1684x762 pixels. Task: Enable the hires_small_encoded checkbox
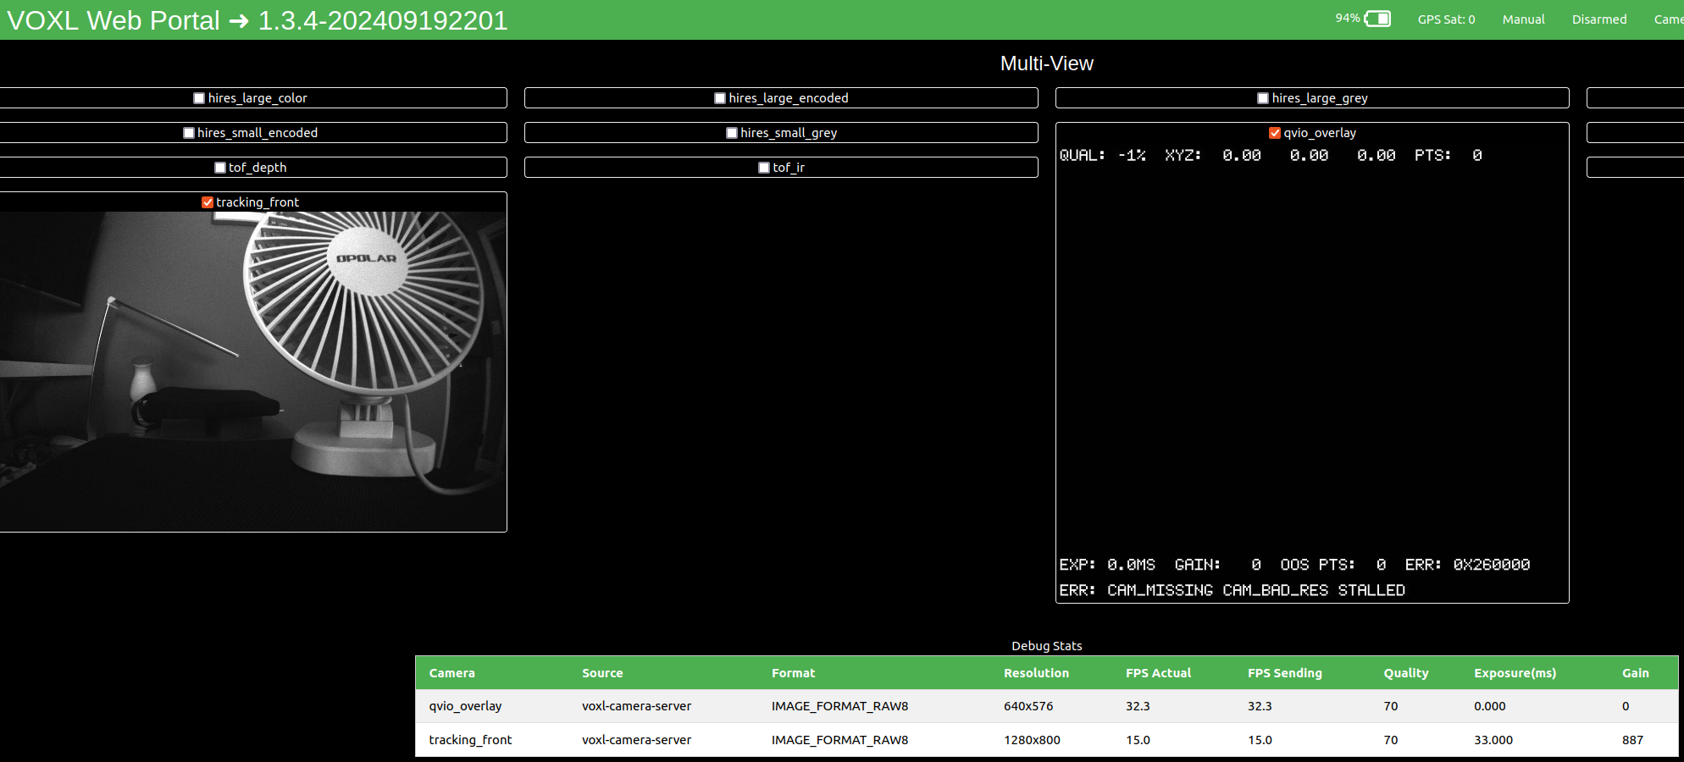click(189, 133)
